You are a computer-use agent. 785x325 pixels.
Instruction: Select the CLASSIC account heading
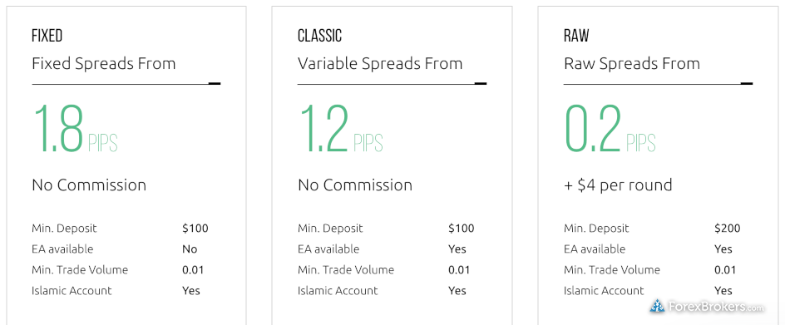tap(319, 36)
